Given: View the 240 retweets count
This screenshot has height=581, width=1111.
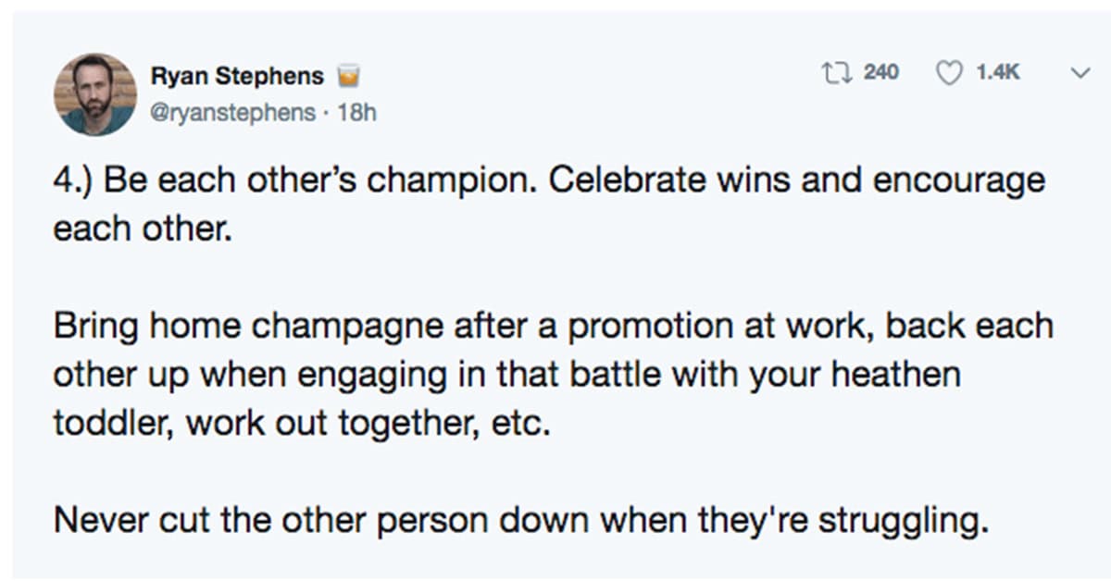Looking at the screenshot, I should point(881,73).
